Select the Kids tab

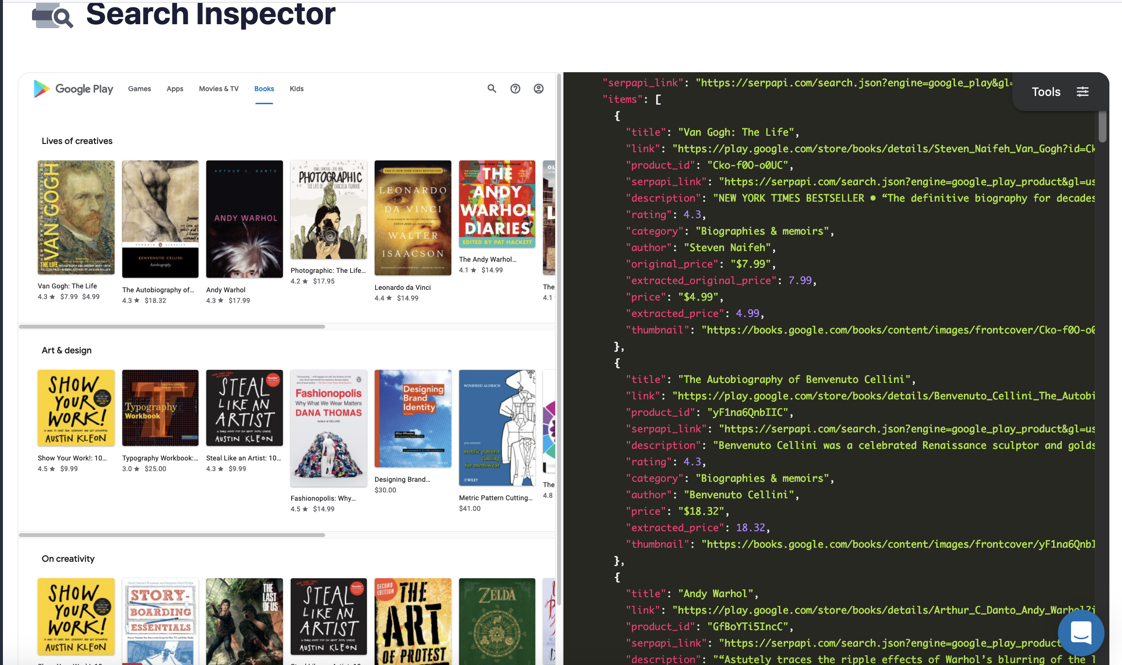[x=297, y=89]
